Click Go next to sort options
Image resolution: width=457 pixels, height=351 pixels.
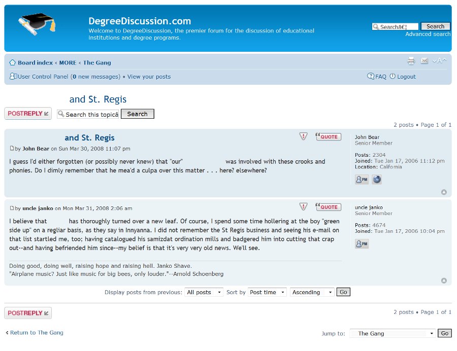343,292
